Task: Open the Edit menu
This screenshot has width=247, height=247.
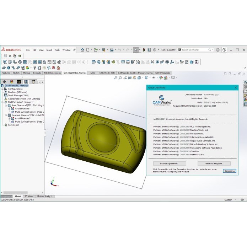Action: click(34, 50)
